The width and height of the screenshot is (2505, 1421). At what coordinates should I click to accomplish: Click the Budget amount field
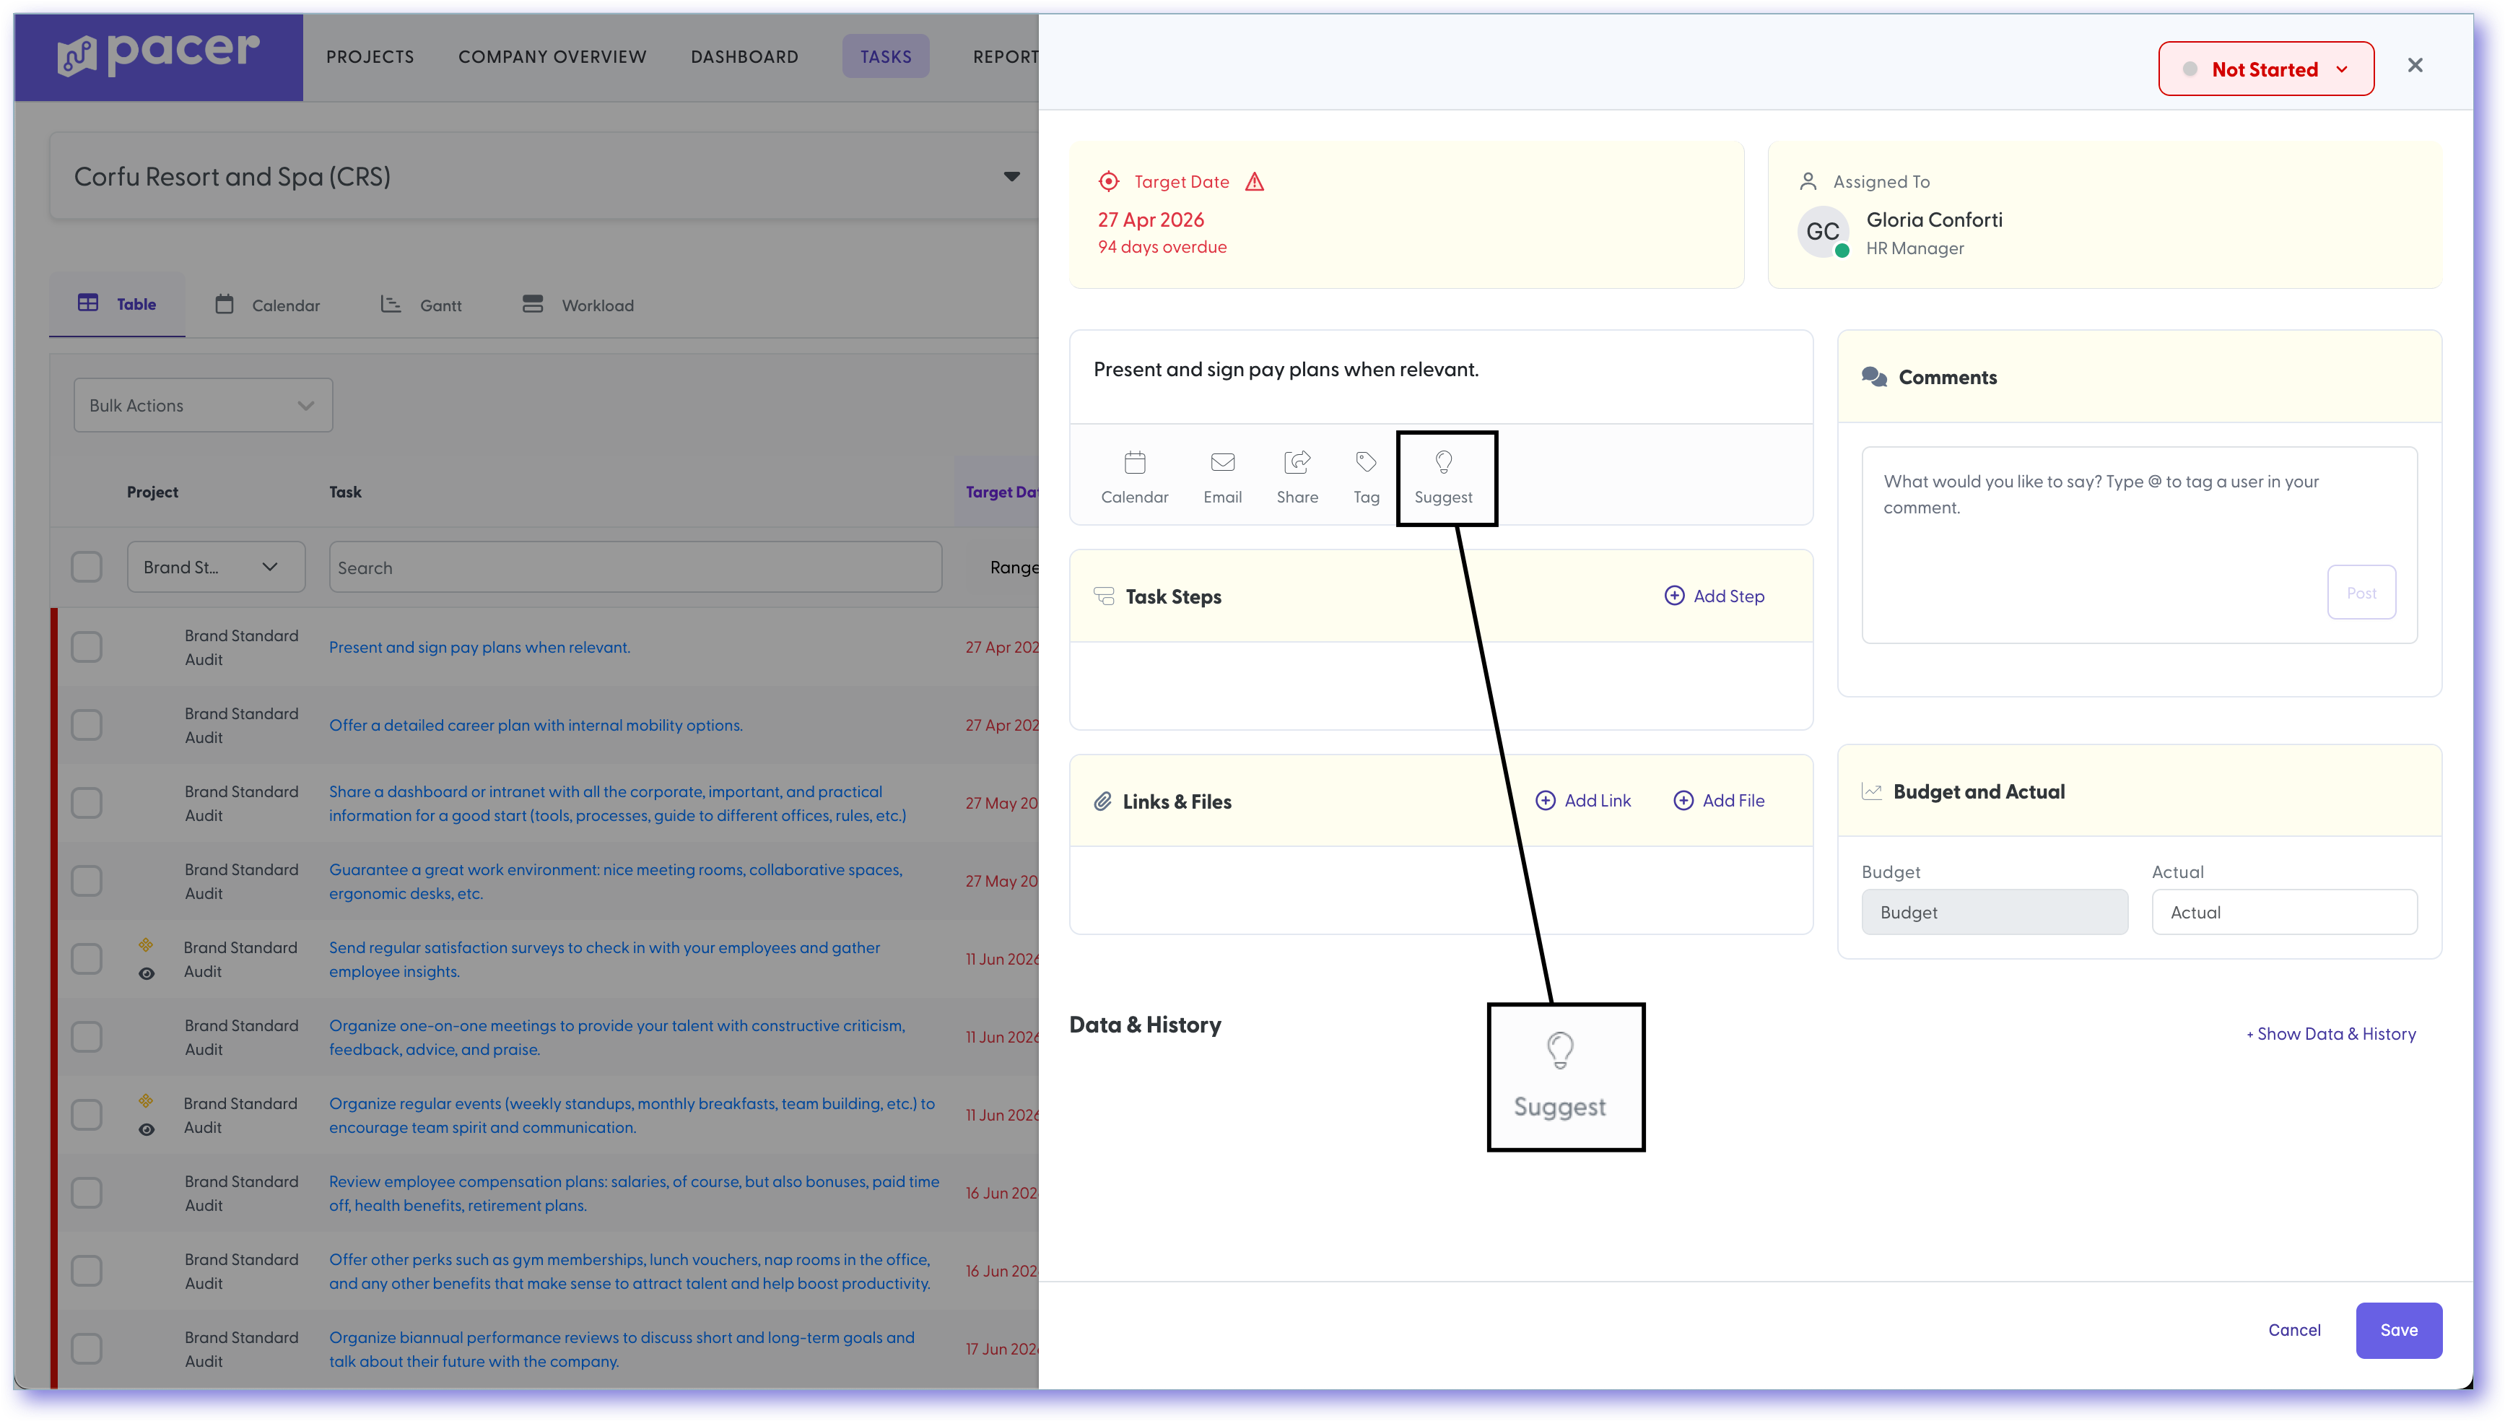click(x=1994, y=913)
